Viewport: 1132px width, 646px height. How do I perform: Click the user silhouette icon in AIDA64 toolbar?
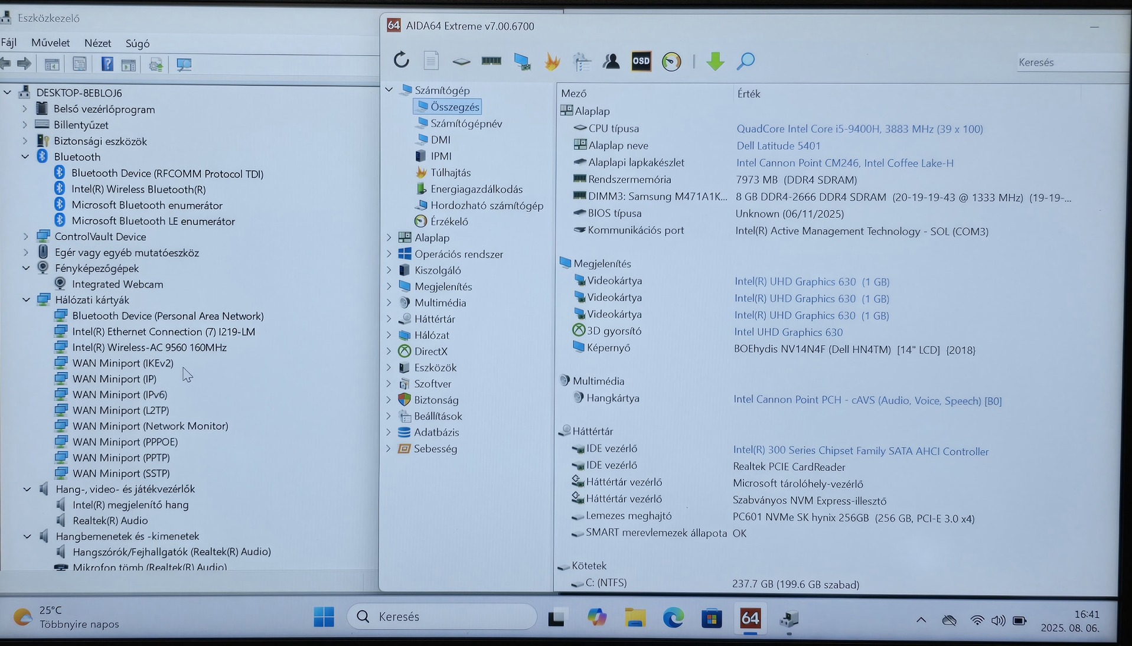(611, 61)
